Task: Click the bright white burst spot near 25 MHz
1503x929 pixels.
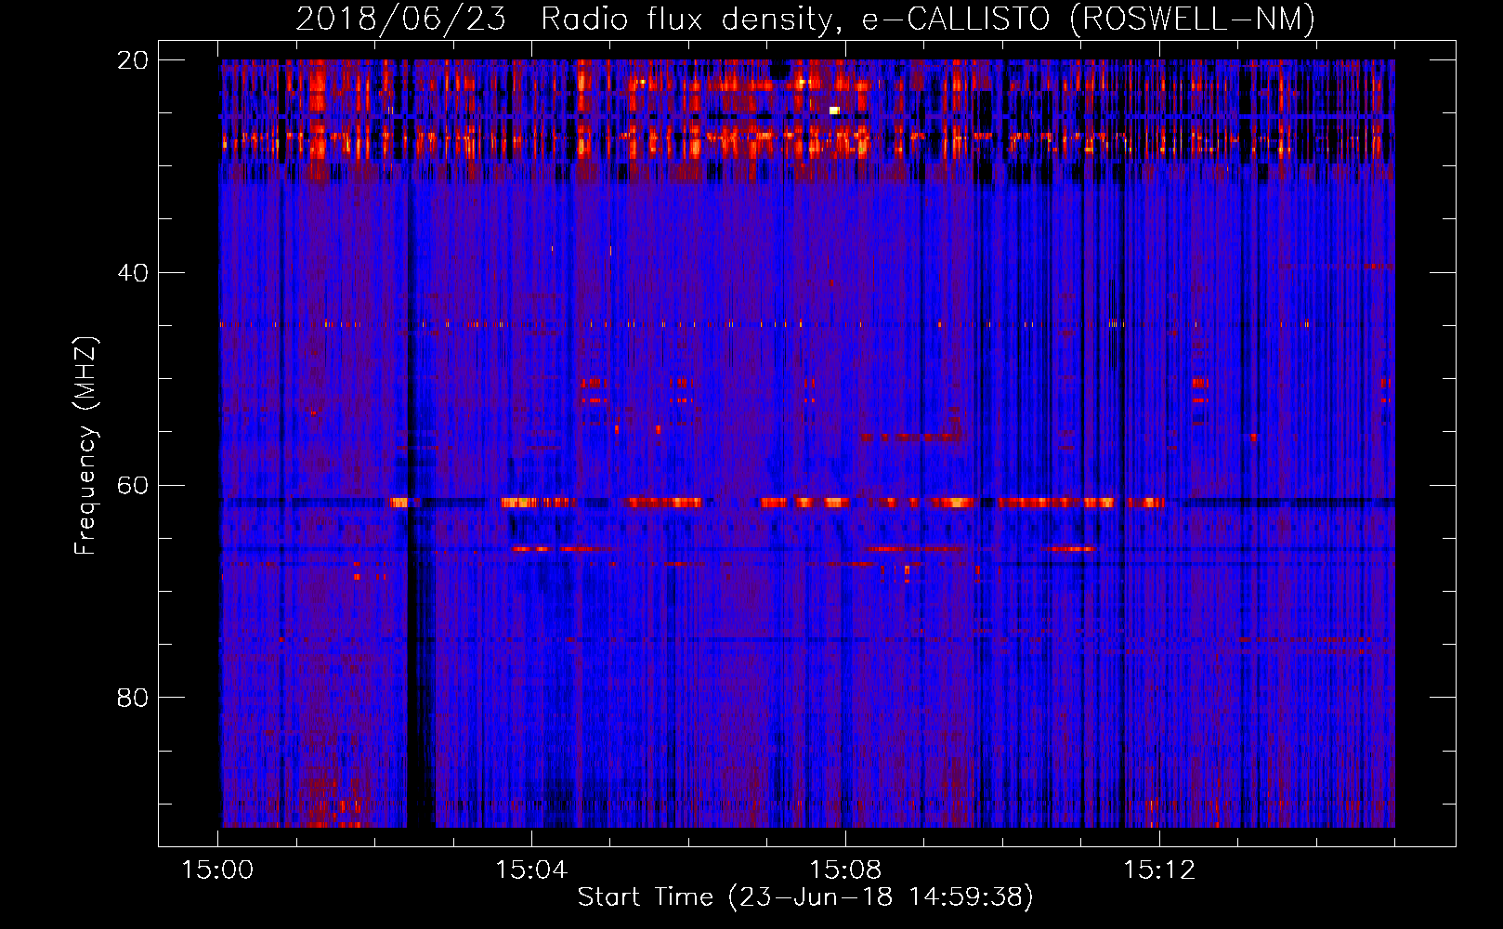Action: [x=834, y=111]
